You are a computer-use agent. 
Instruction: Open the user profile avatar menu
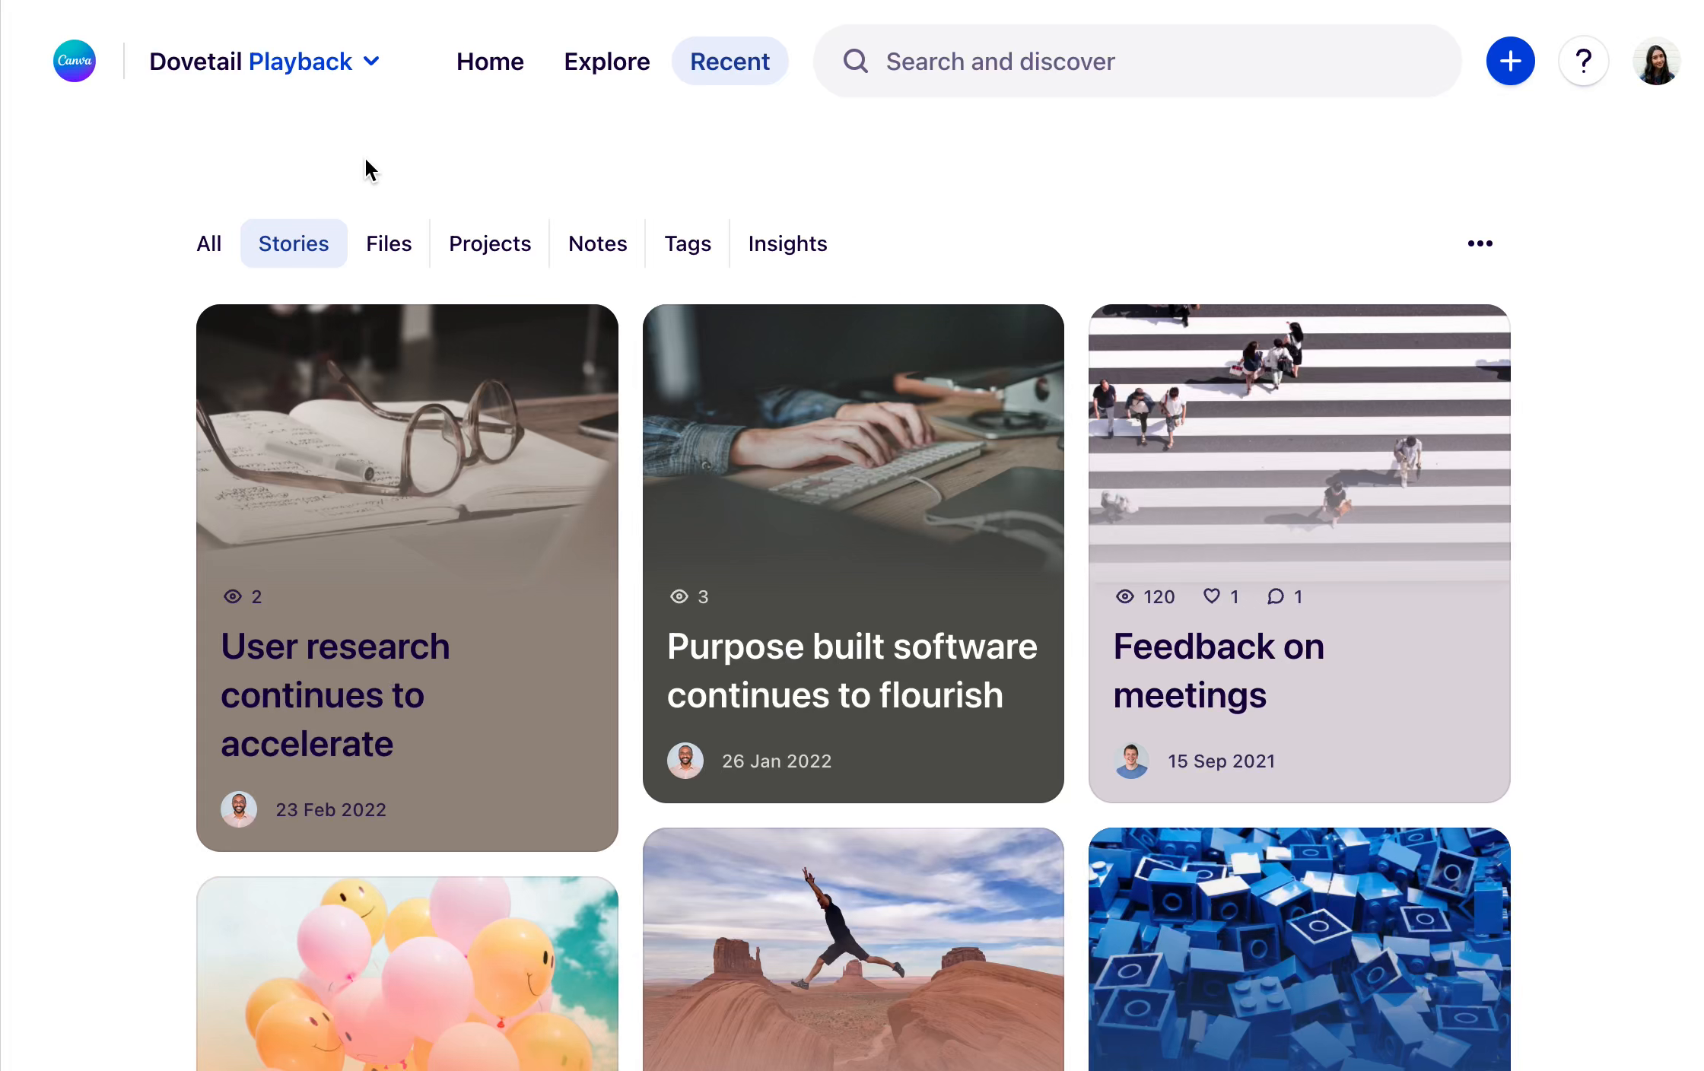point(1656,61)
